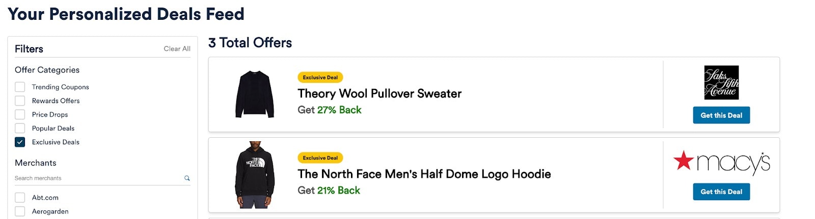
Task: Open the Macy's logo
Action: [x=721, y=163]
